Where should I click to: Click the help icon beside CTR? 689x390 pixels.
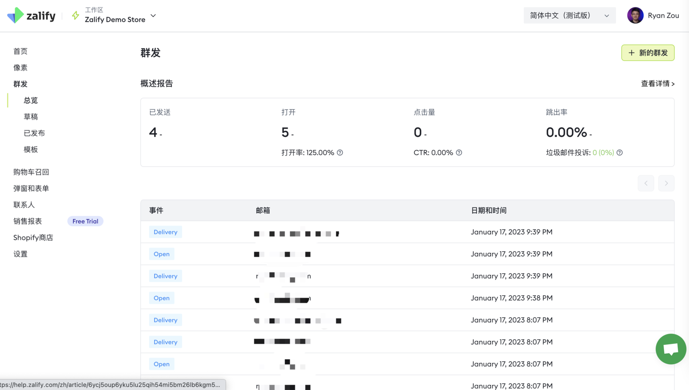pos(459,153)
